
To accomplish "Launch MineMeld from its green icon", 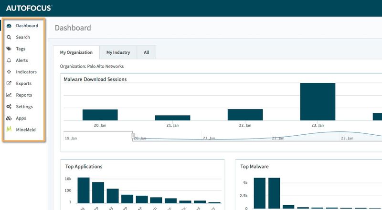I will click(9, 130).
